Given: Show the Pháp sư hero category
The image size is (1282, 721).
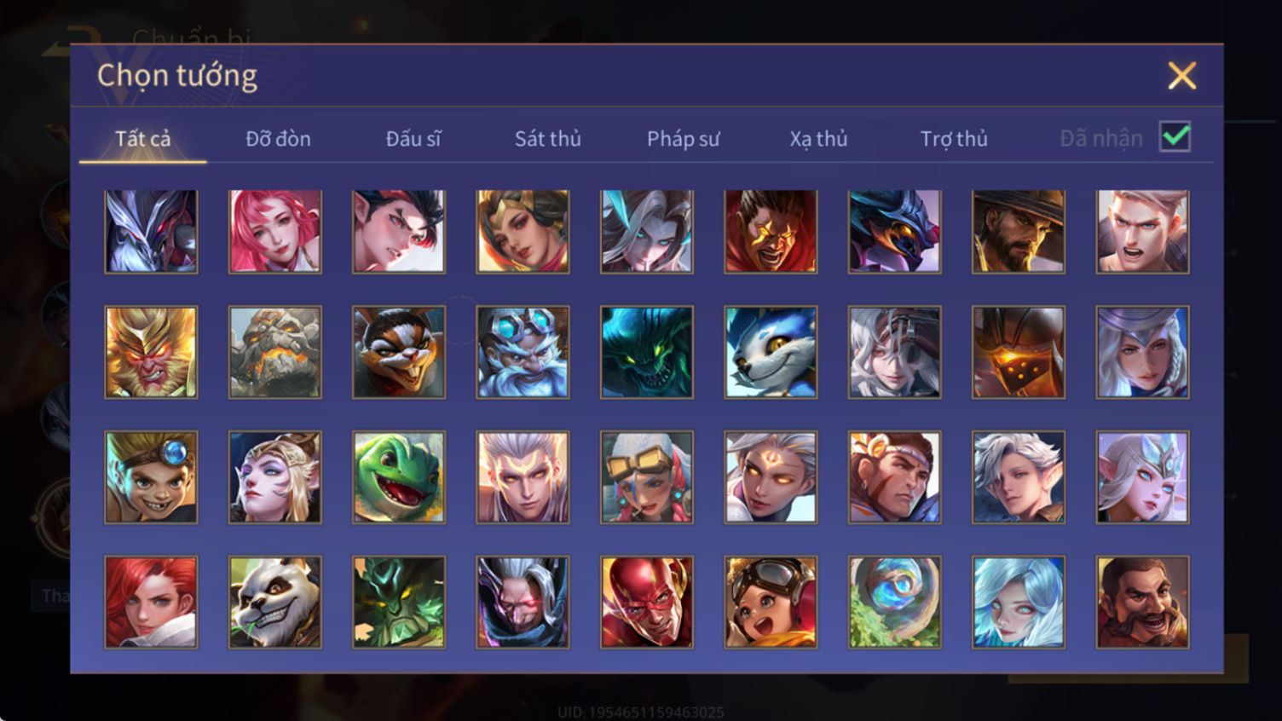Looking at the screenshot, I should click(684, 139).
